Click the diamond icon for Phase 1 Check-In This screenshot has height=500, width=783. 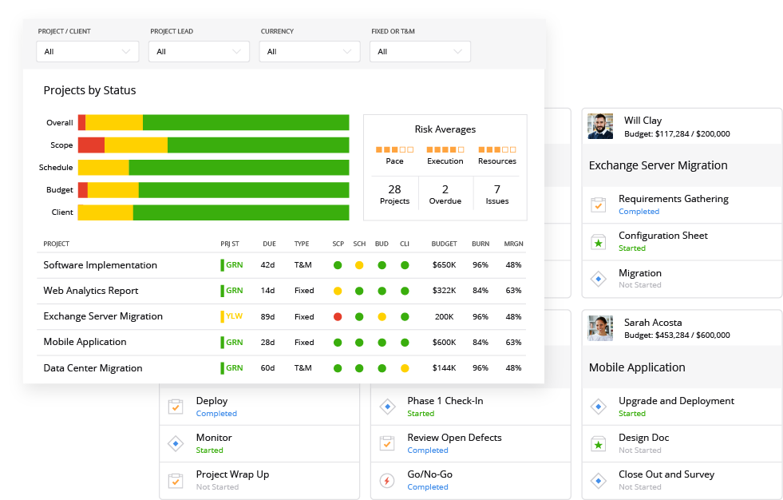(387, 407)
